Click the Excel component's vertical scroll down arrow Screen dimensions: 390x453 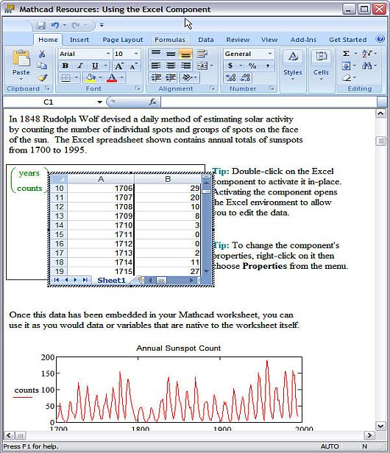point(206,271)
